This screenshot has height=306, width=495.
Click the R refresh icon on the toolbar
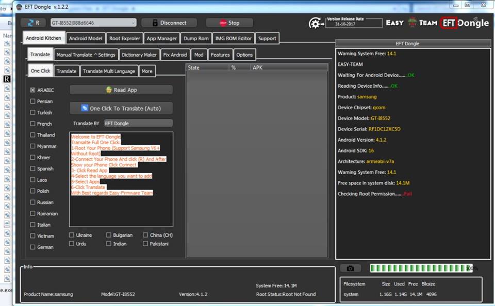click(32, 23)
